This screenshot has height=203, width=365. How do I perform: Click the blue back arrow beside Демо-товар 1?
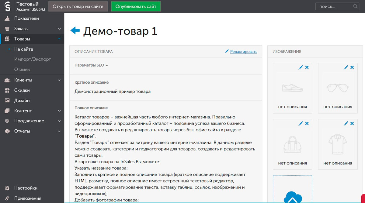pyautogui.click(x=75, y=30)
